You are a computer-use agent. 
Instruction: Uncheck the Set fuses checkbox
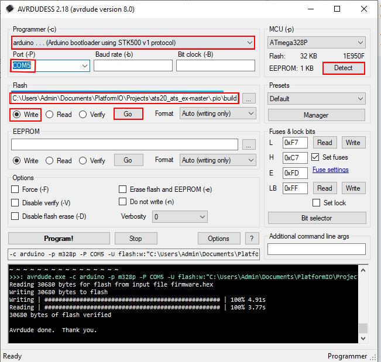[315, 157]
